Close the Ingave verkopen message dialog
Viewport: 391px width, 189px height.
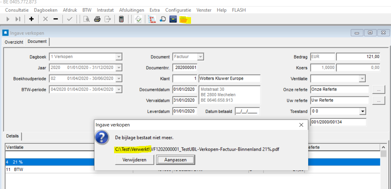[x=301, y=125]
